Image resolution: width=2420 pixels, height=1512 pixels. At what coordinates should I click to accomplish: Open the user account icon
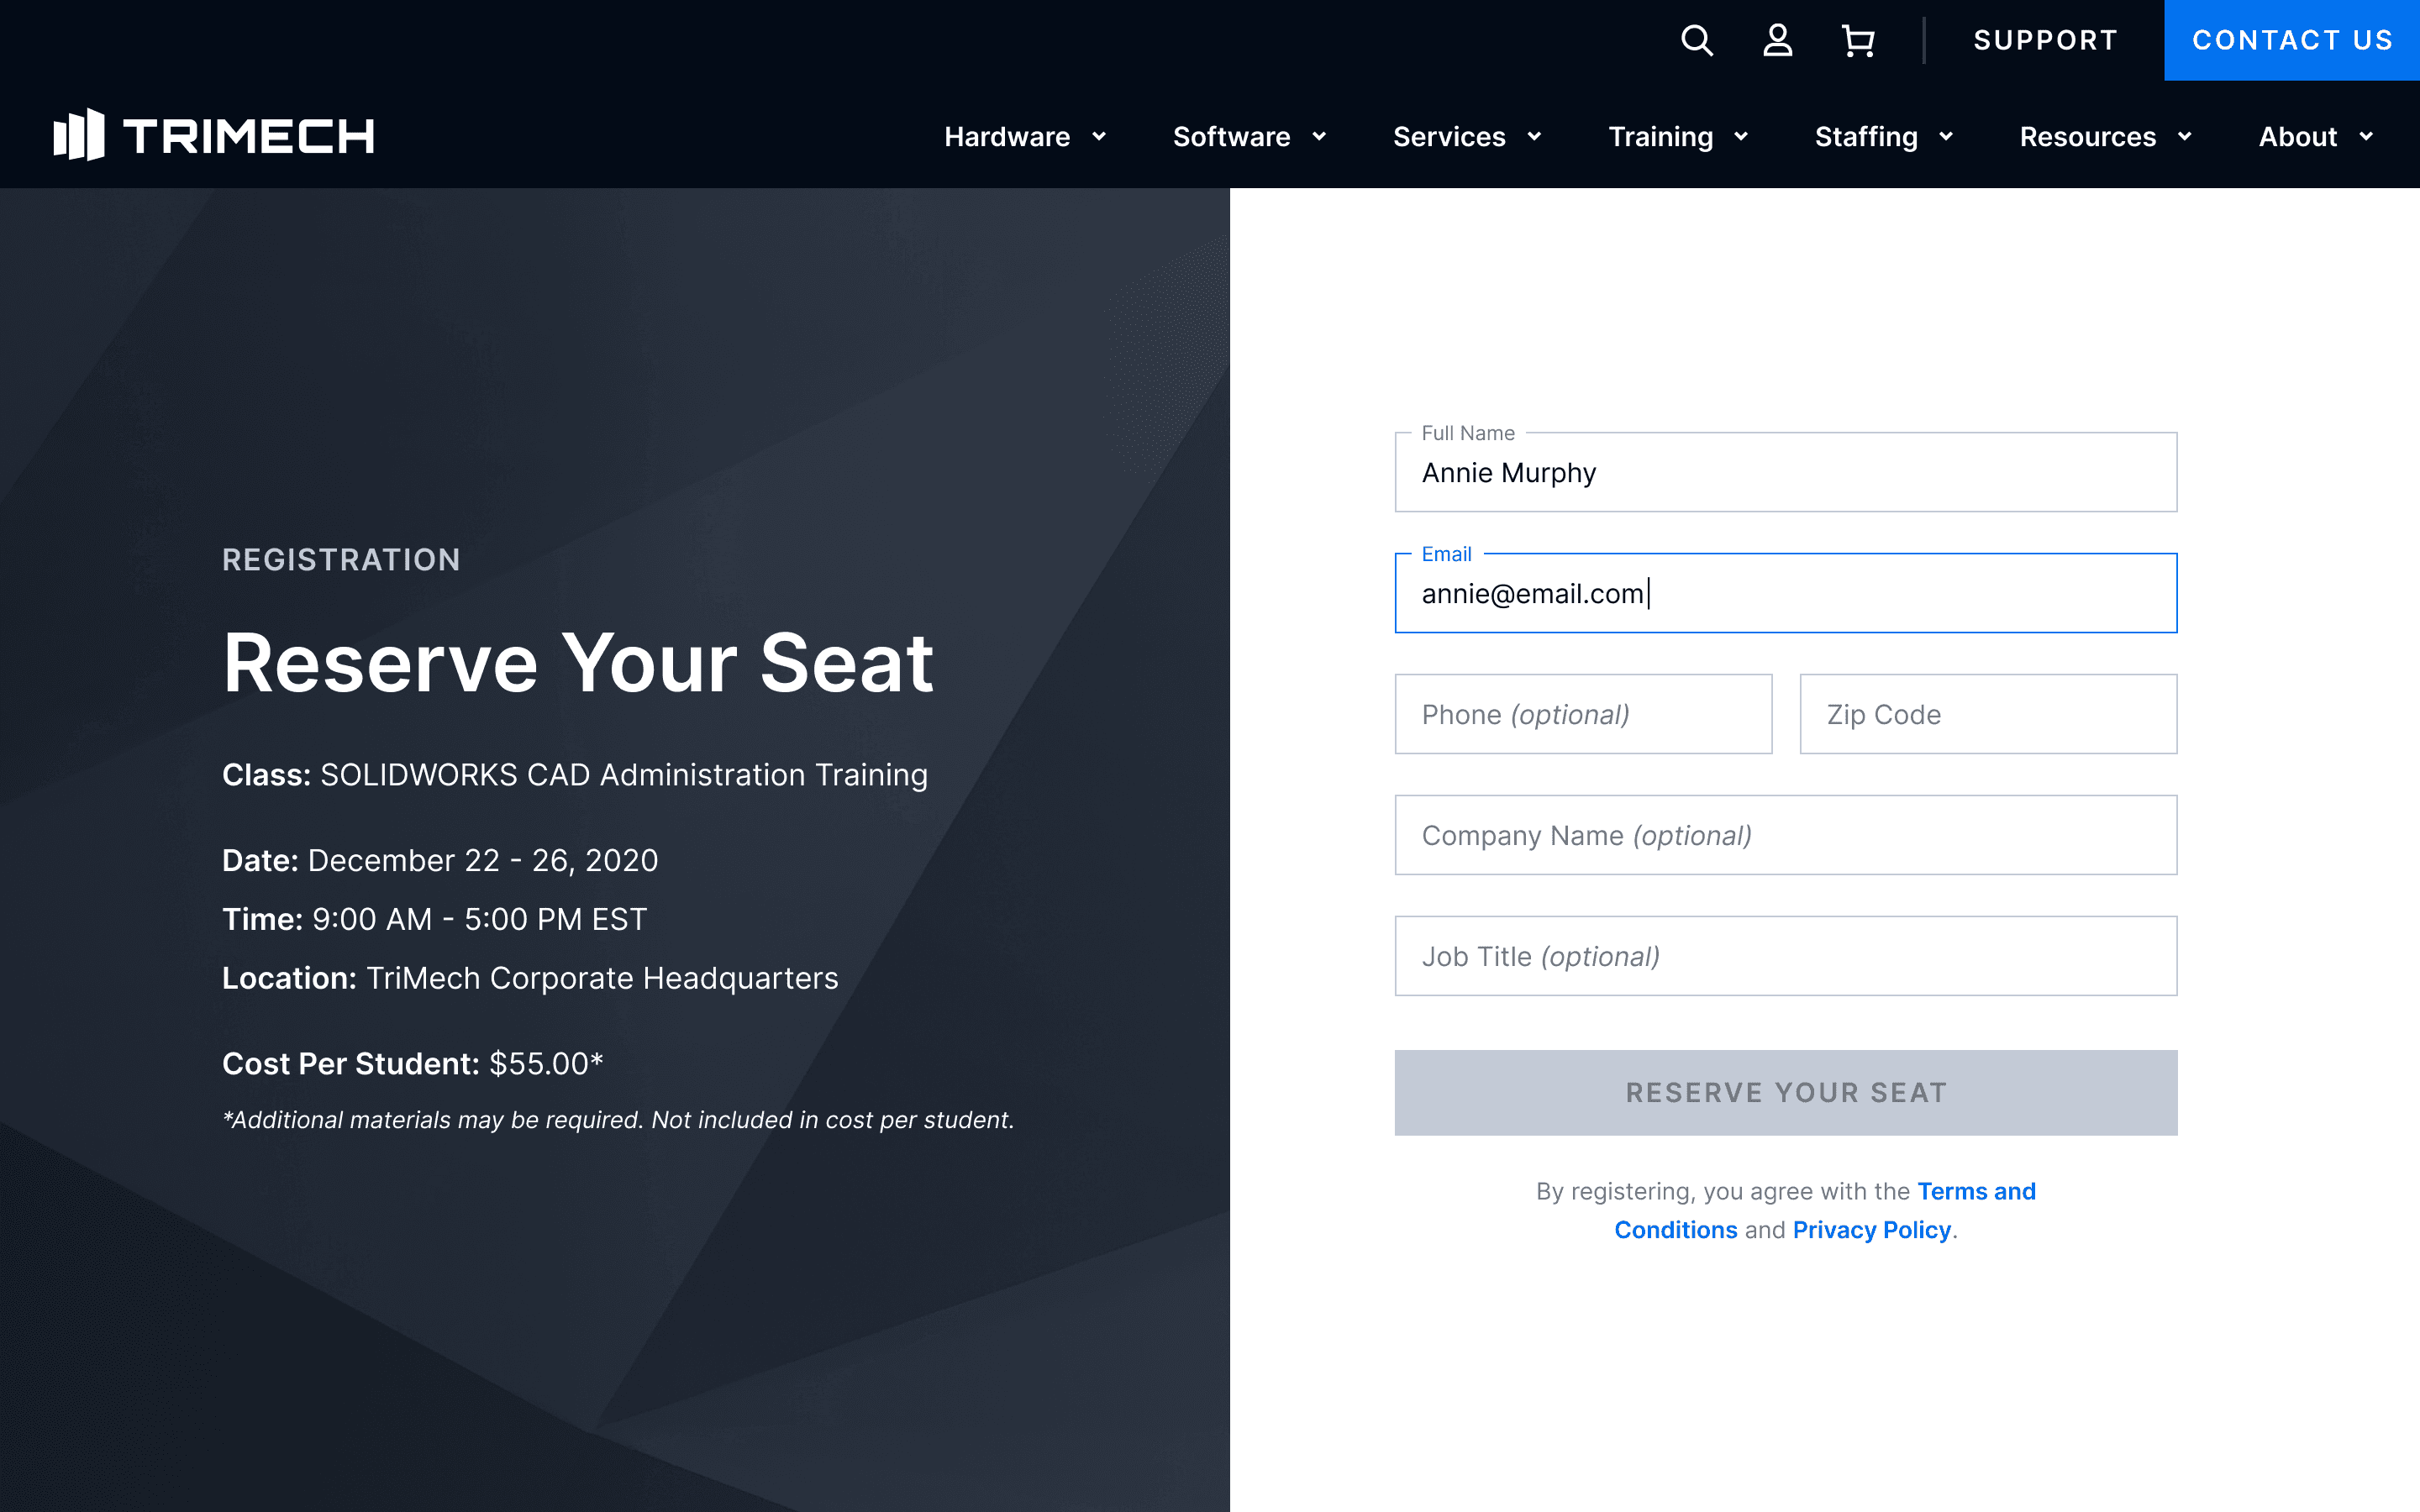pyautogui.click(x=1777, y=40)
